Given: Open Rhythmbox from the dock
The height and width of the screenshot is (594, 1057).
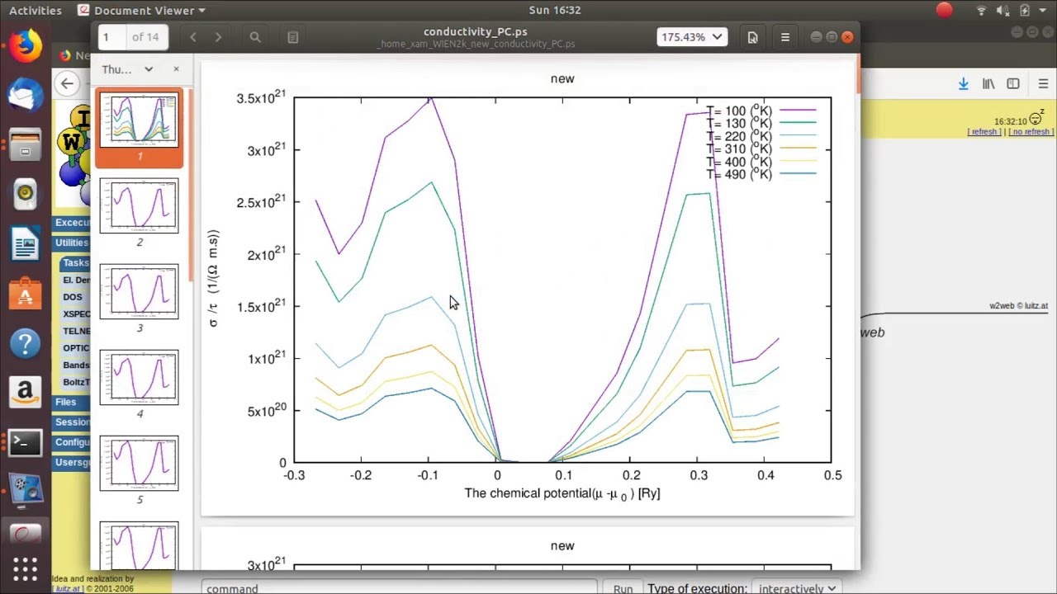Looking at the screenshot, I should click(25, 194).
